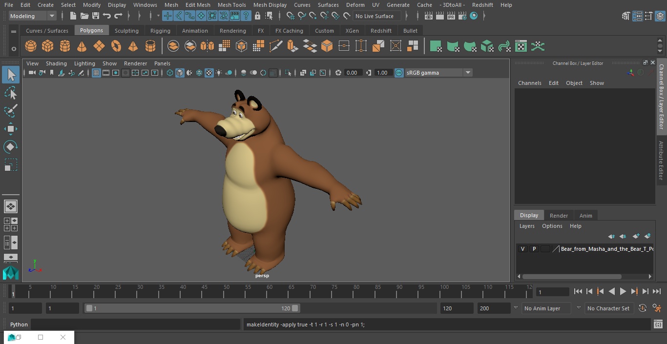Click the current frame input field

(x=552, y=292)
